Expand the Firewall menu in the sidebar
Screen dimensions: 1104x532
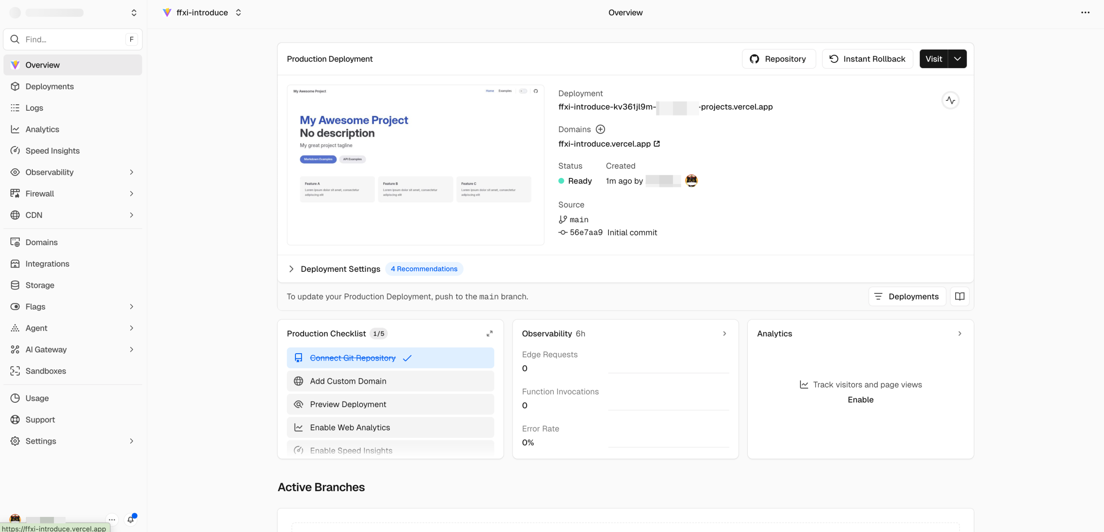click(132, 193)
